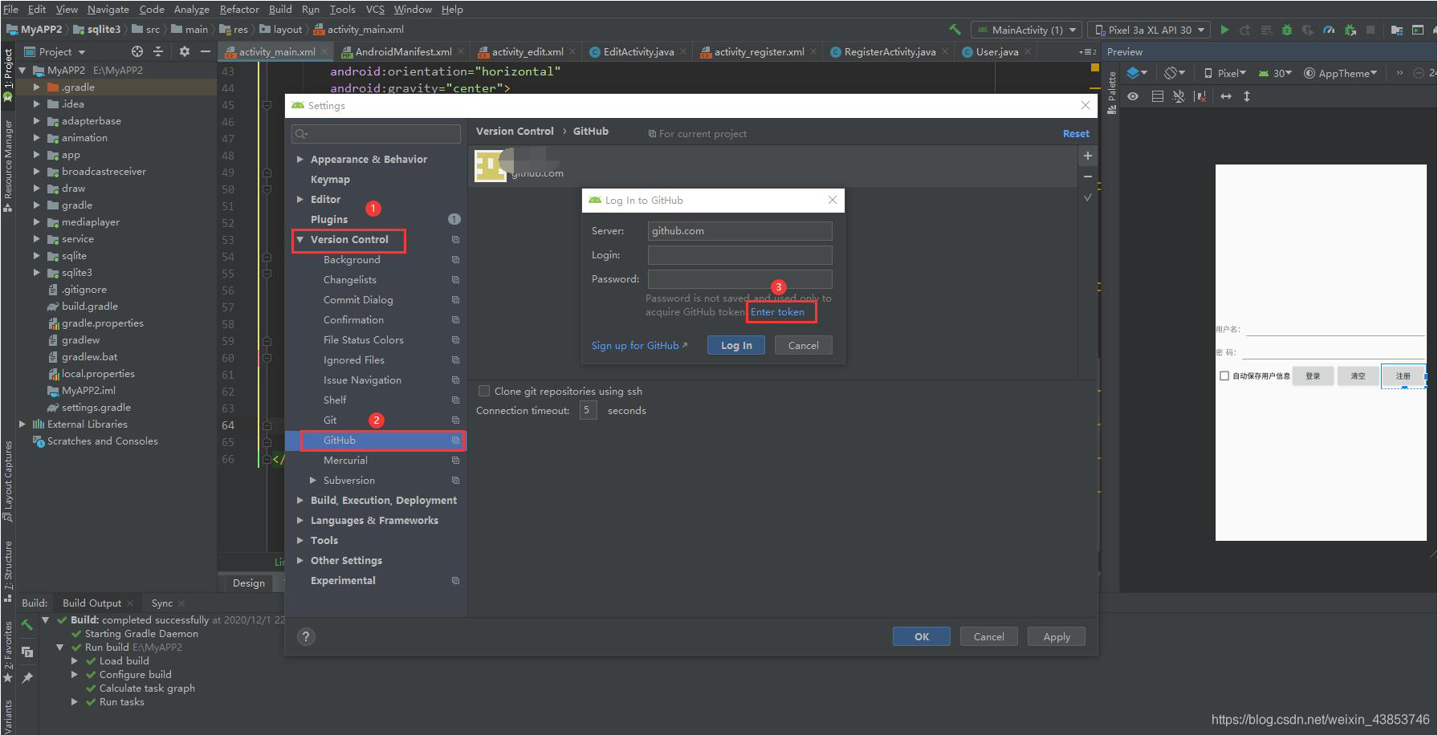The height and width of the screenshot is (735, 1438).
Task: Click the Login input field
Action: [x=739, y=255]
